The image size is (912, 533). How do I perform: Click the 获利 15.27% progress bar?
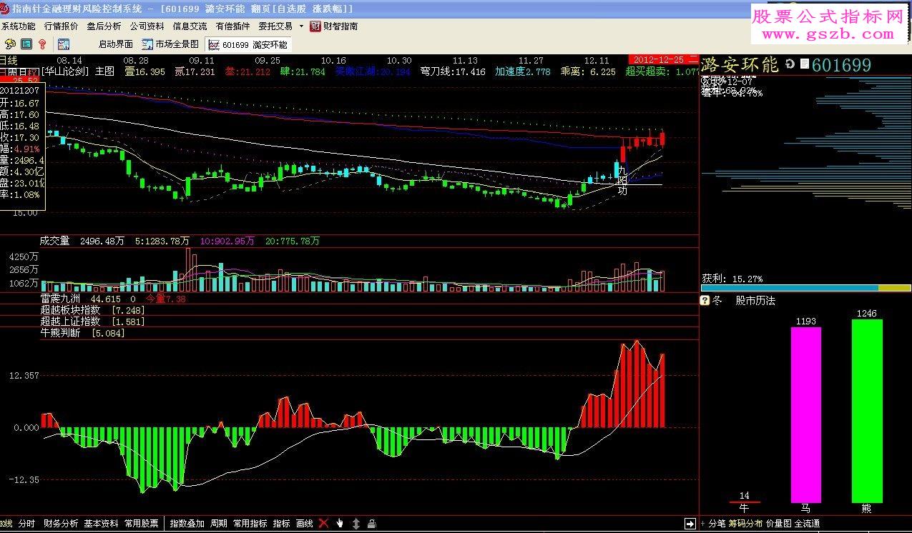[805, 288]
